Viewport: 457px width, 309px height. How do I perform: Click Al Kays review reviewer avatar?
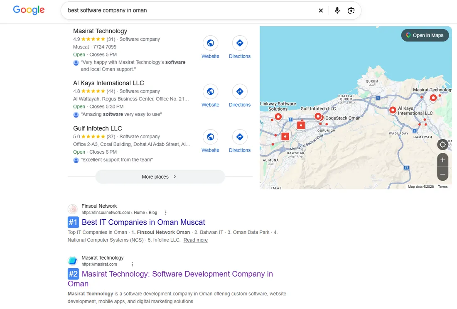[76, 115]
